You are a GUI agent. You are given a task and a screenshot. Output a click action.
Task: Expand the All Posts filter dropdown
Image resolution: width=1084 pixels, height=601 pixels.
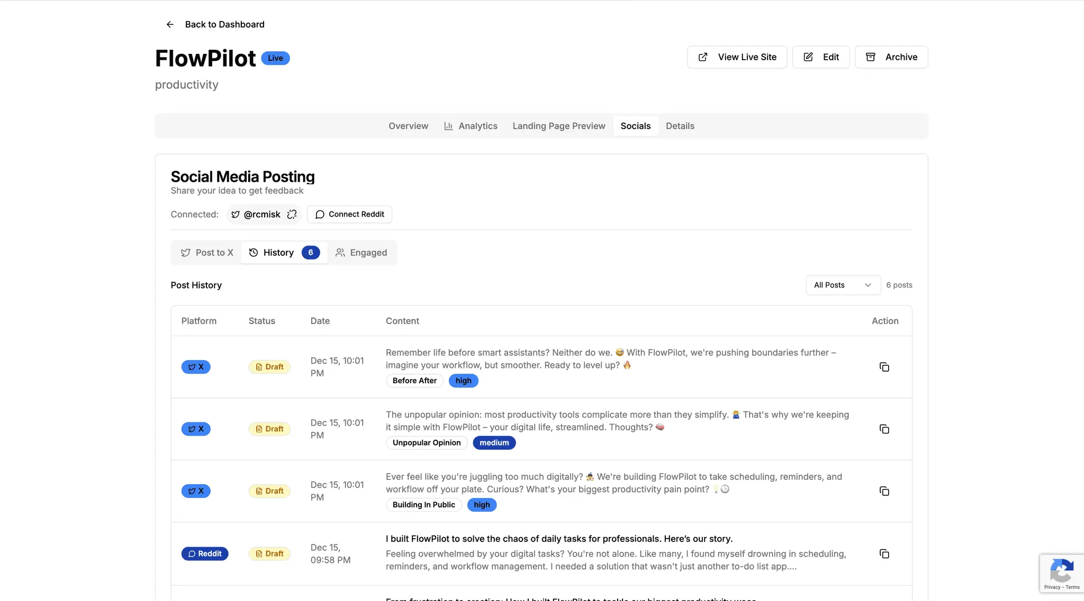click(843, 285)
